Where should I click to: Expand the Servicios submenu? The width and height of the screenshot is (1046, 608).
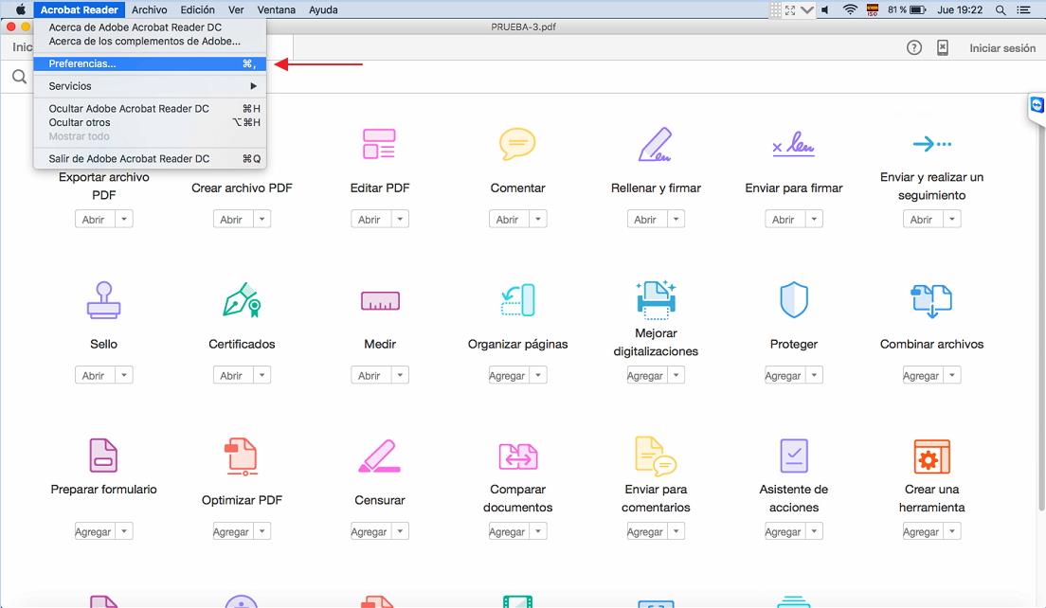coord(150,86)
